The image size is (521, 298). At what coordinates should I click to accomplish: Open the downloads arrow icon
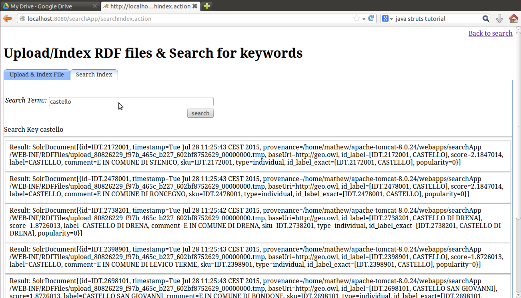(x=499, y=18)
